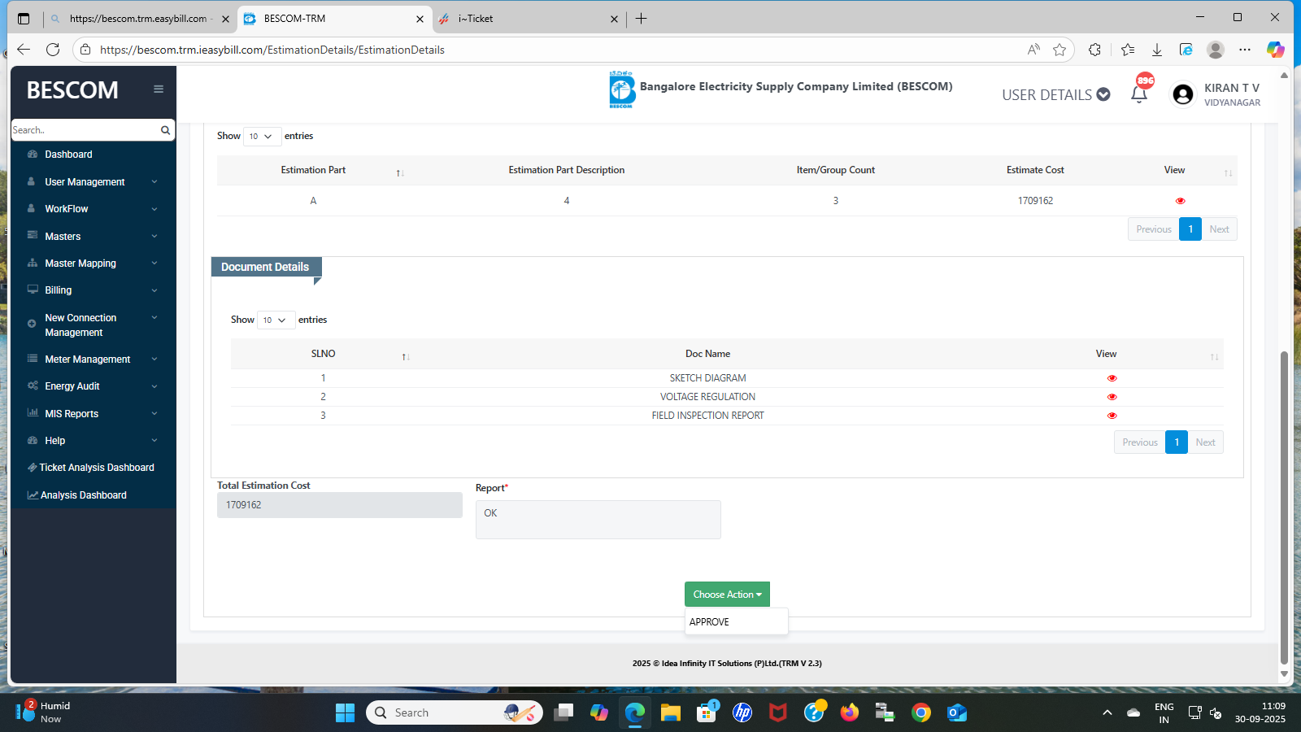Click the Report text box
1301x732 pixels.
[x=598, y=520]
